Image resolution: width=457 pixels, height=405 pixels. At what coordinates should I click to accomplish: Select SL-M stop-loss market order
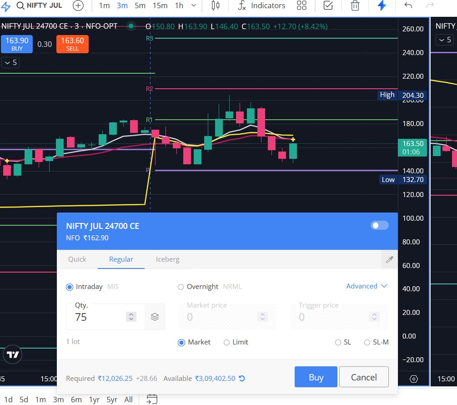tap(367, 342)
